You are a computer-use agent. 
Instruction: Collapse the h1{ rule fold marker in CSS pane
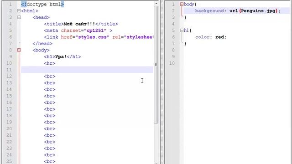pos(182,31)
